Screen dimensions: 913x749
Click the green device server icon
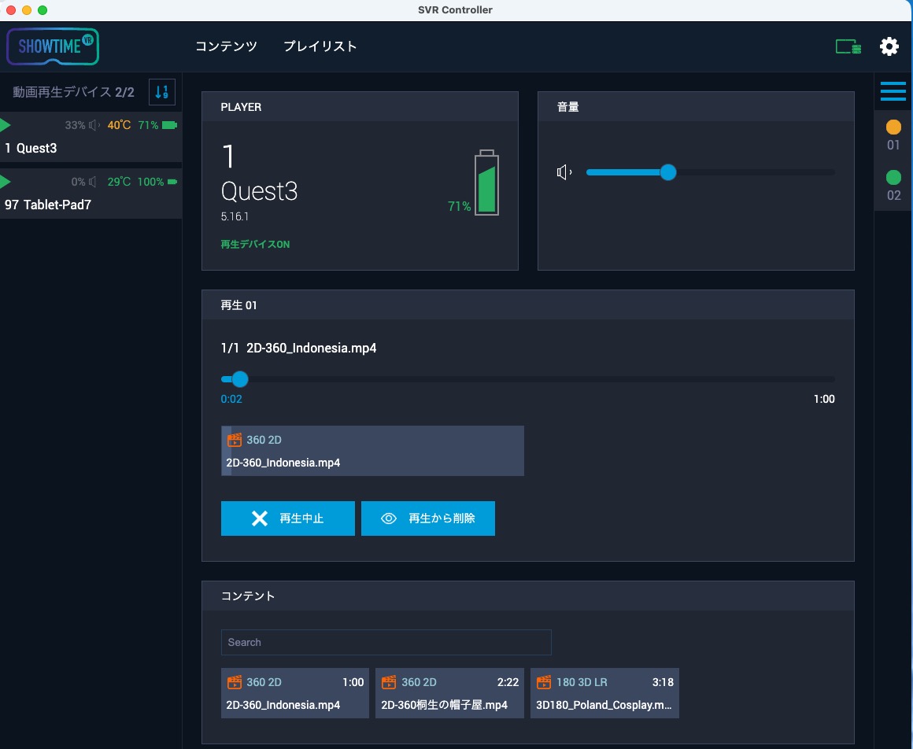coord(848,46)
